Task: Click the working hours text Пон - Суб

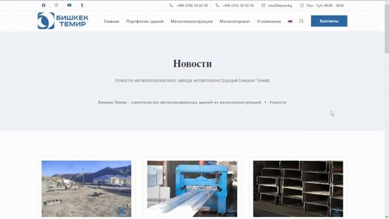Action: tap(325, 5)
